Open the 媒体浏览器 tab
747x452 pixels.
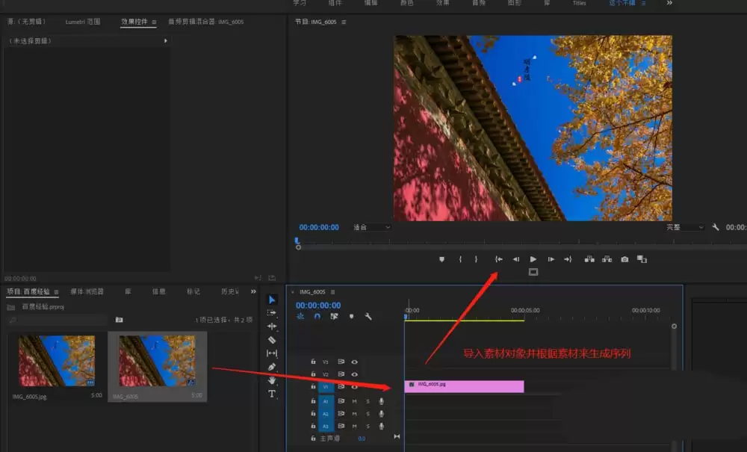(87, 291)
